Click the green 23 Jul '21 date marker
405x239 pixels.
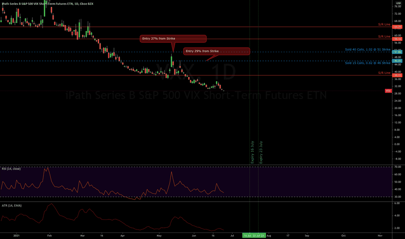(x=259, y=236)
